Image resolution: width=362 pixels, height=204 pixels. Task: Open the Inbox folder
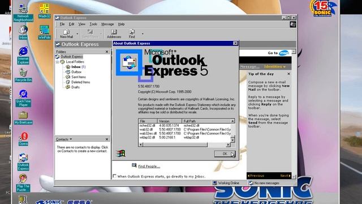[x=76, y=67]
